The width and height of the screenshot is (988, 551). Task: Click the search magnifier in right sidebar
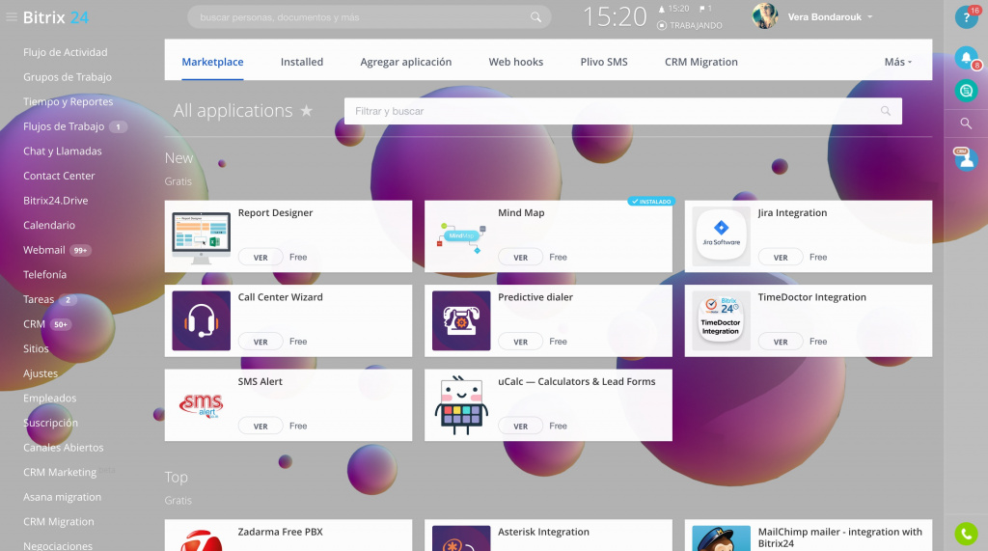pyautogui.click(x=965, y=124)
